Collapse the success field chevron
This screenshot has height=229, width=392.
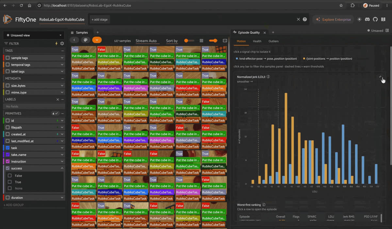coord(62,168)
